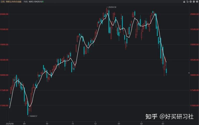Viewport: 199px width, 125px height.
Task: Click the current price arrow marker on right axis
Action: click(x=189, y=73)
